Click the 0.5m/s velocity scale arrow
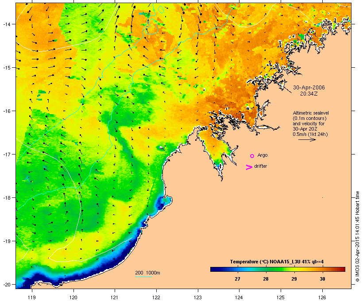This screenshot has height=301, width=363. pos(307,139)
